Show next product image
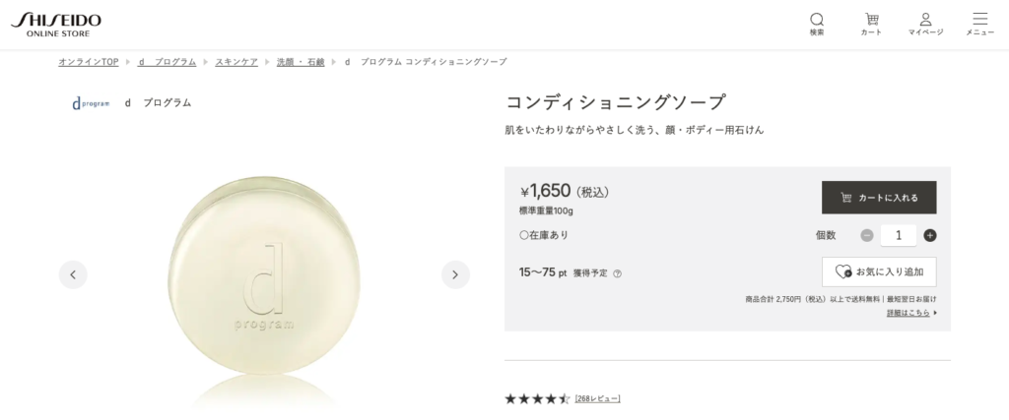 (x=454, y=274)
